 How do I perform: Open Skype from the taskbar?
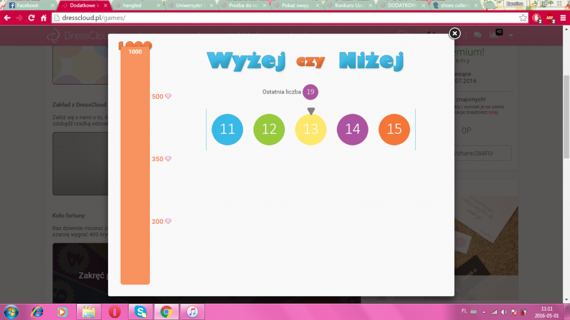(x=140, y=312)
